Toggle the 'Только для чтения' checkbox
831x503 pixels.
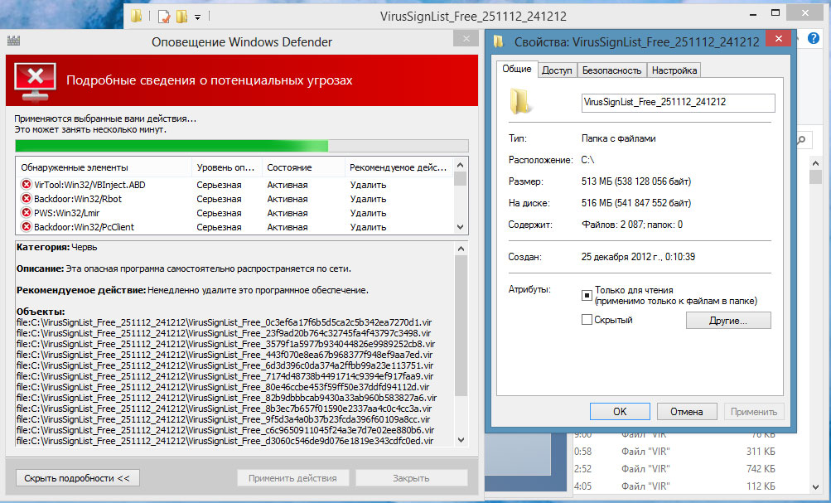[587, 295]
